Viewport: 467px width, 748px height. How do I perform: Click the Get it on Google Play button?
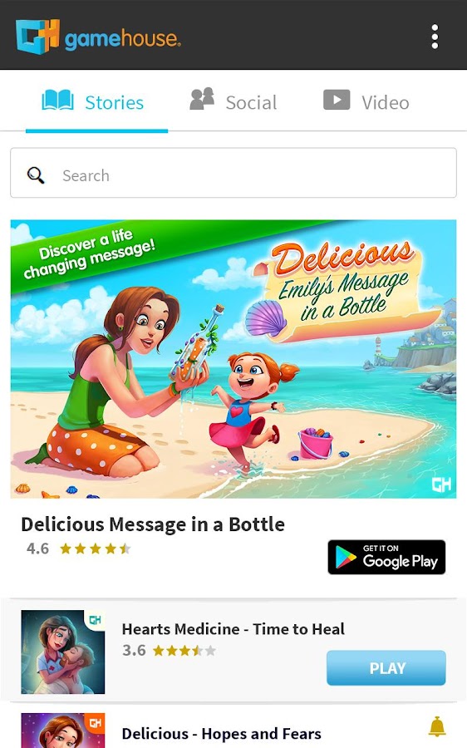pyautogui.click(x=386, y=557)
